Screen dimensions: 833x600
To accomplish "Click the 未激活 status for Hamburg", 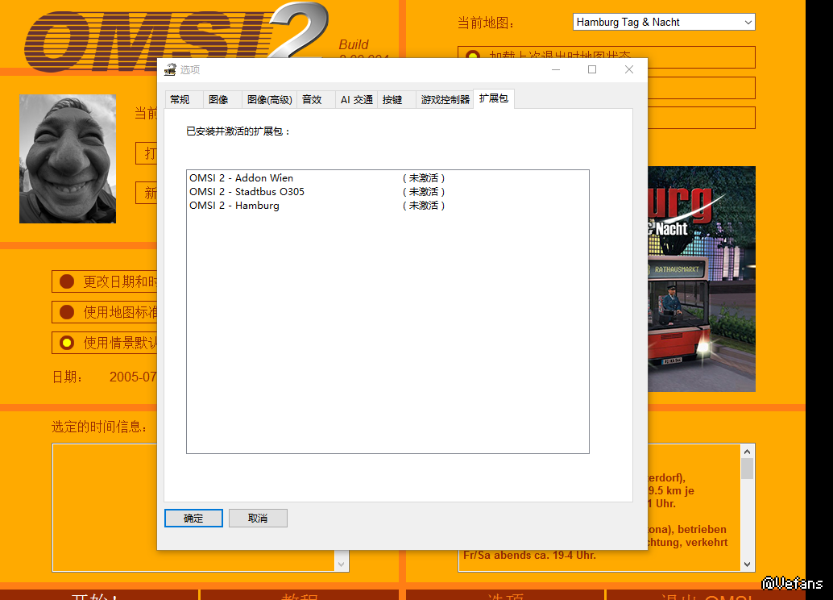I will pyautogui.click(x=424, y=206).
